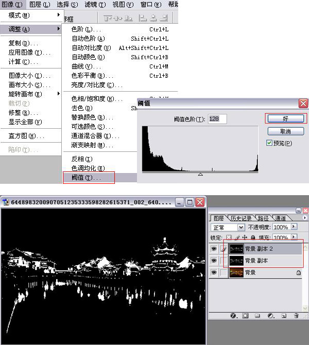
Task: Click Layers panel scrollbar up arrow
Action: pyautogui.click(x=305, y=247)
